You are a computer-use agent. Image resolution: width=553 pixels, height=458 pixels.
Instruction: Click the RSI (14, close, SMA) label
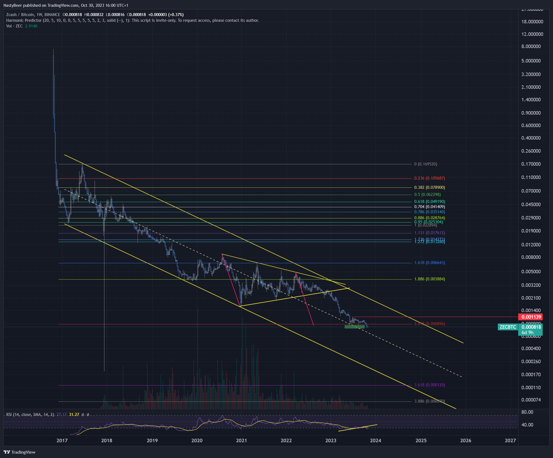pos(30,415)
